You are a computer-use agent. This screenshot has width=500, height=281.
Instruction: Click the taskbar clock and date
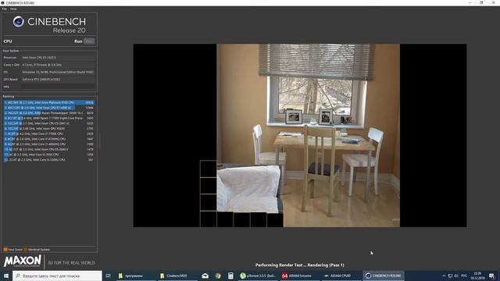[x=477, y=276]
